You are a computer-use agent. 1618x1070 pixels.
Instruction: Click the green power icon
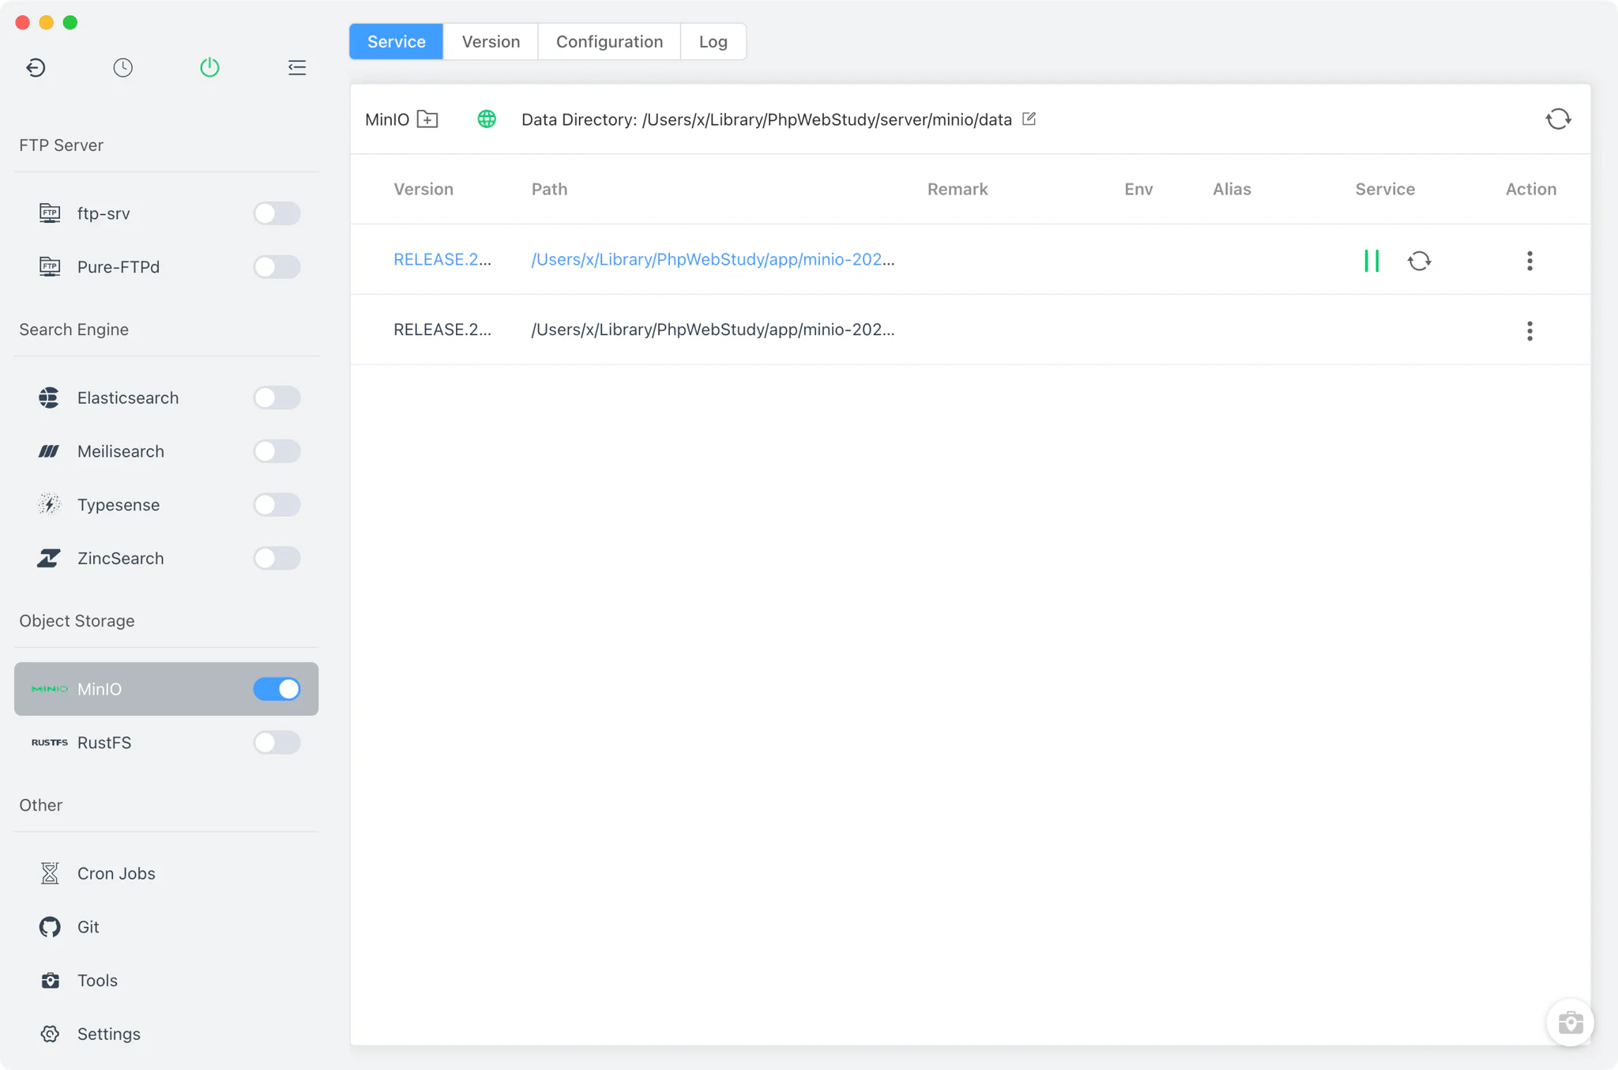(209, 68)
